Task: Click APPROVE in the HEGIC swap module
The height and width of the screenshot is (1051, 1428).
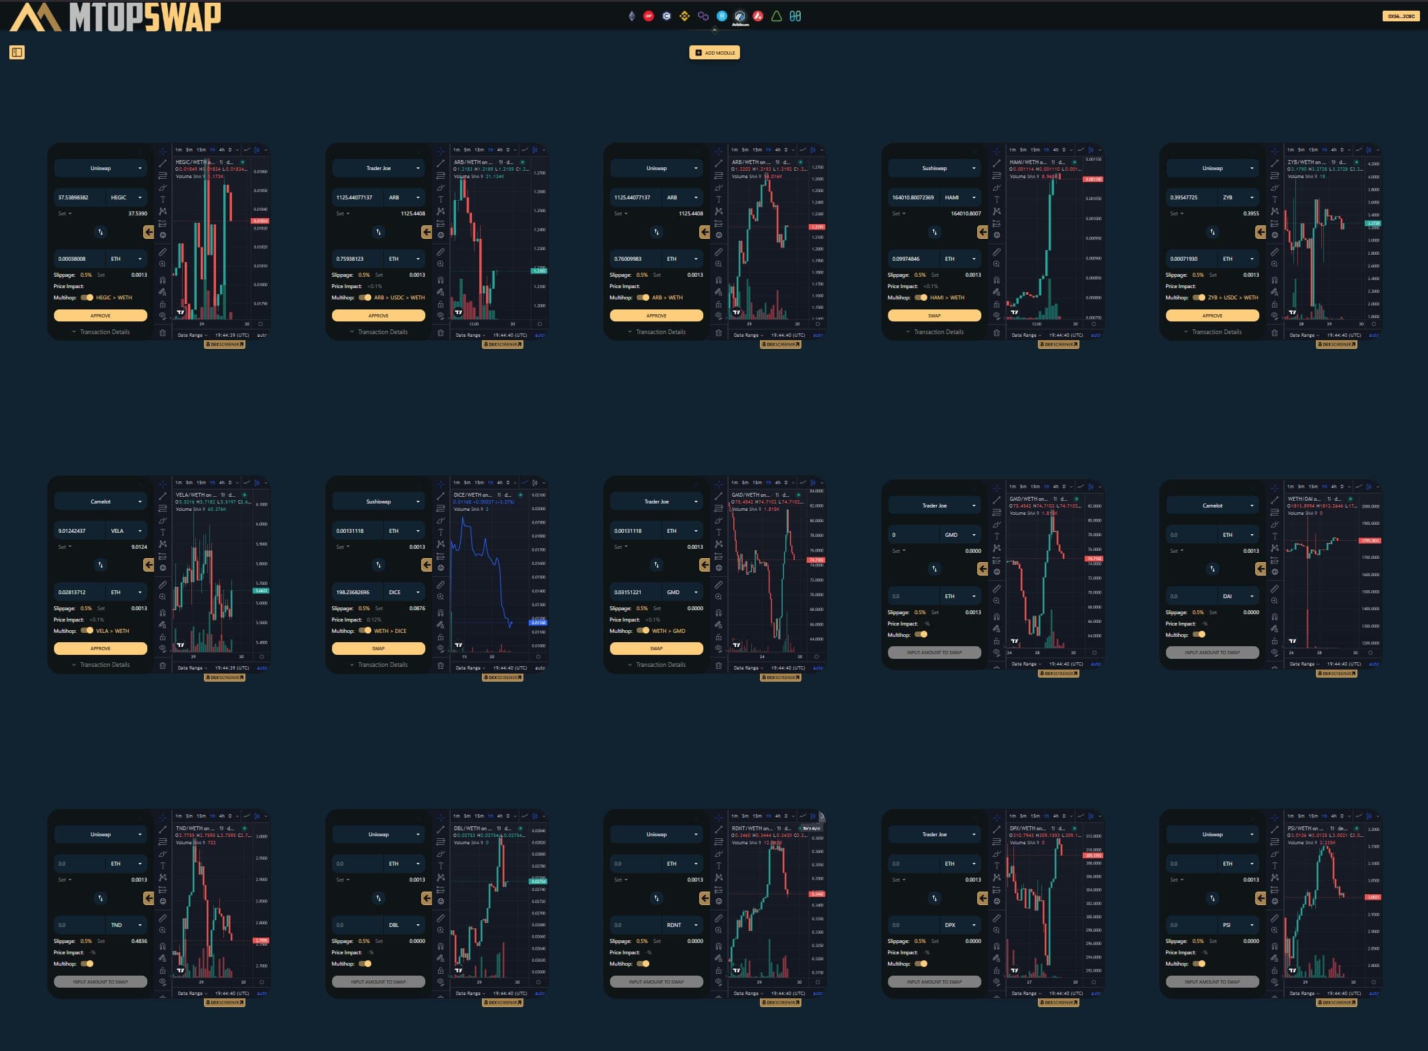Action: [x=100, y=315]
